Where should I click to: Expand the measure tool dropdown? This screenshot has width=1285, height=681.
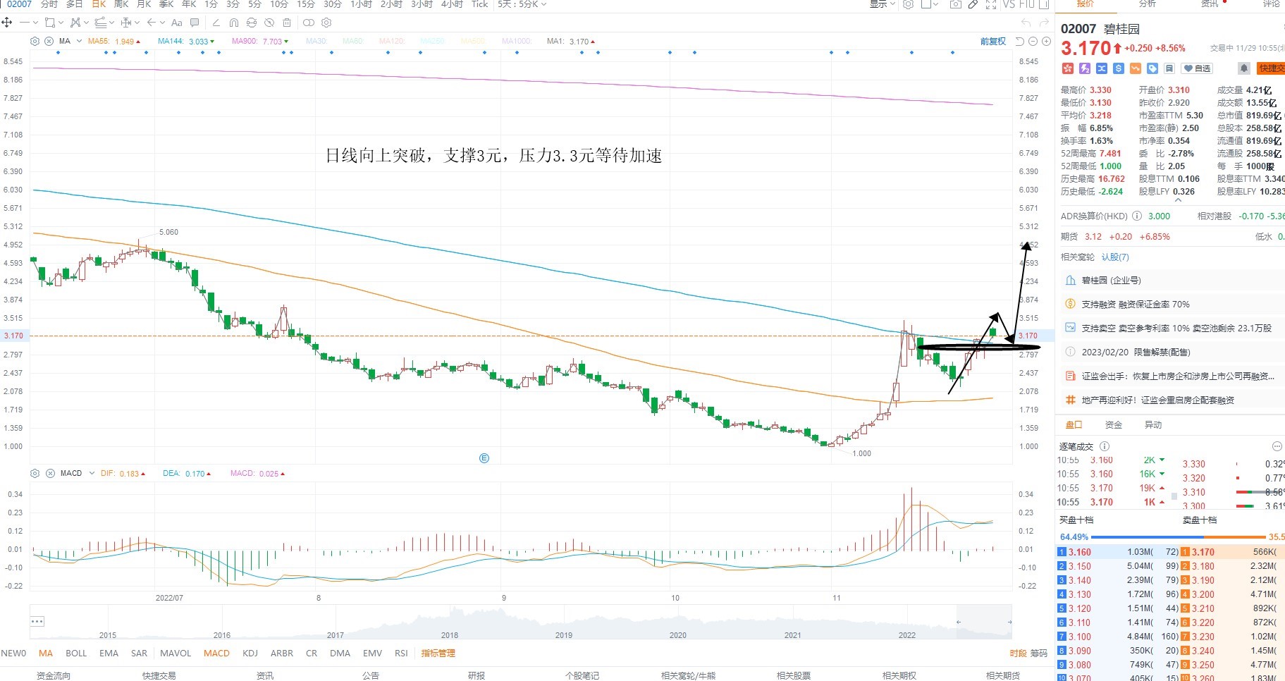(x=137, y=23)
